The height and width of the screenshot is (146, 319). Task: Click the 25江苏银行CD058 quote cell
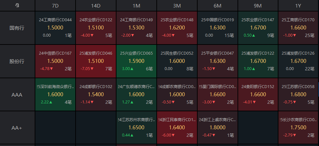(x=298, y=95)
